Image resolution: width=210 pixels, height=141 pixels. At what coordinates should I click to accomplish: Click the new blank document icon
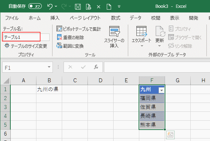click(x=109, y=6)
